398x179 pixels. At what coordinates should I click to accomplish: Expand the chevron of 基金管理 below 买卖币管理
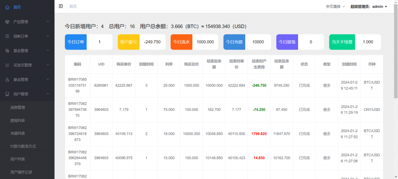coord(48,79)
